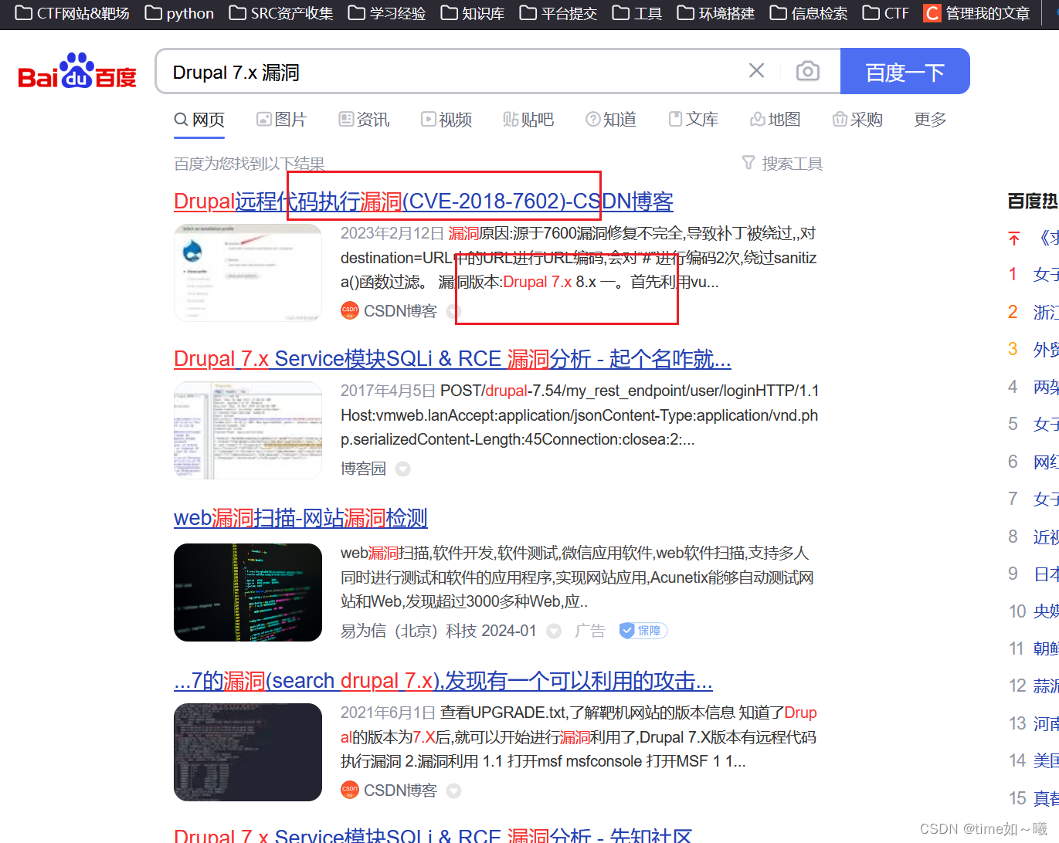Switch to the 文库 tab
This screenshot has height=843, width=1059.
click(694, 120)
